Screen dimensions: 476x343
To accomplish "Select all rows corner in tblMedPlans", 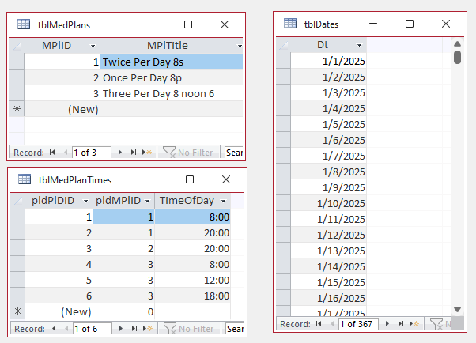I will (x=17, y=46).
